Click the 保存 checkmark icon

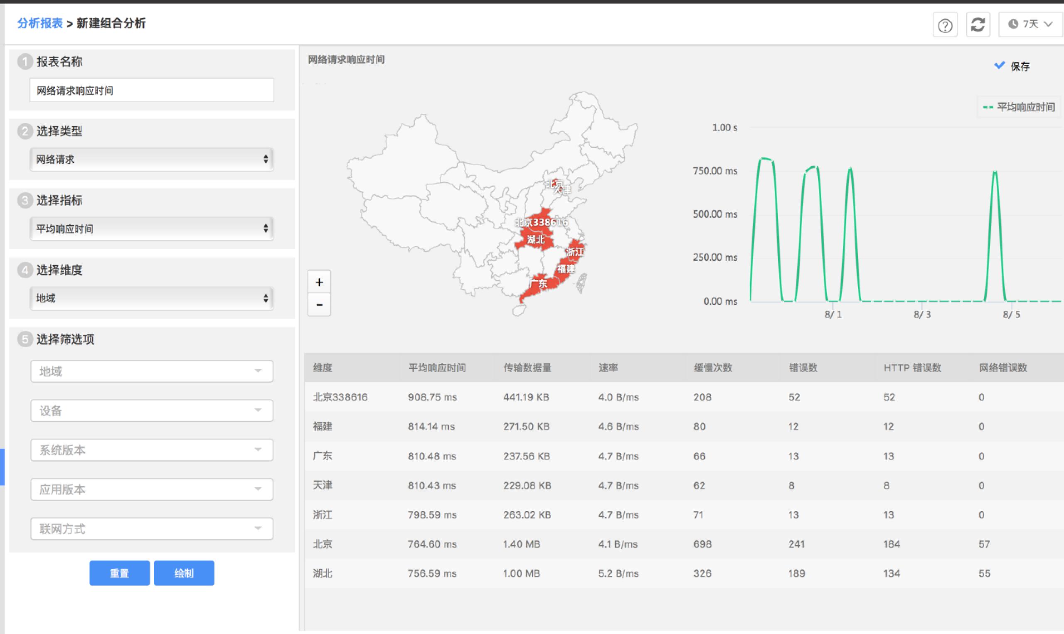click(1000, 65)
